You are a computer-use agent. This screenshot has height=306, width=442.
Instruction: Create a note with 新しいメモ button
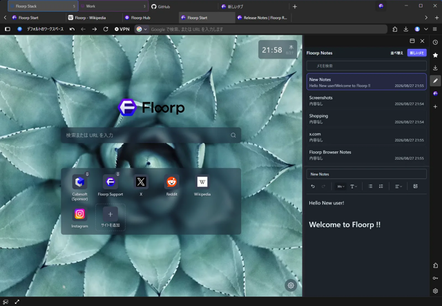pyautogui.click(x=416, y=52)
